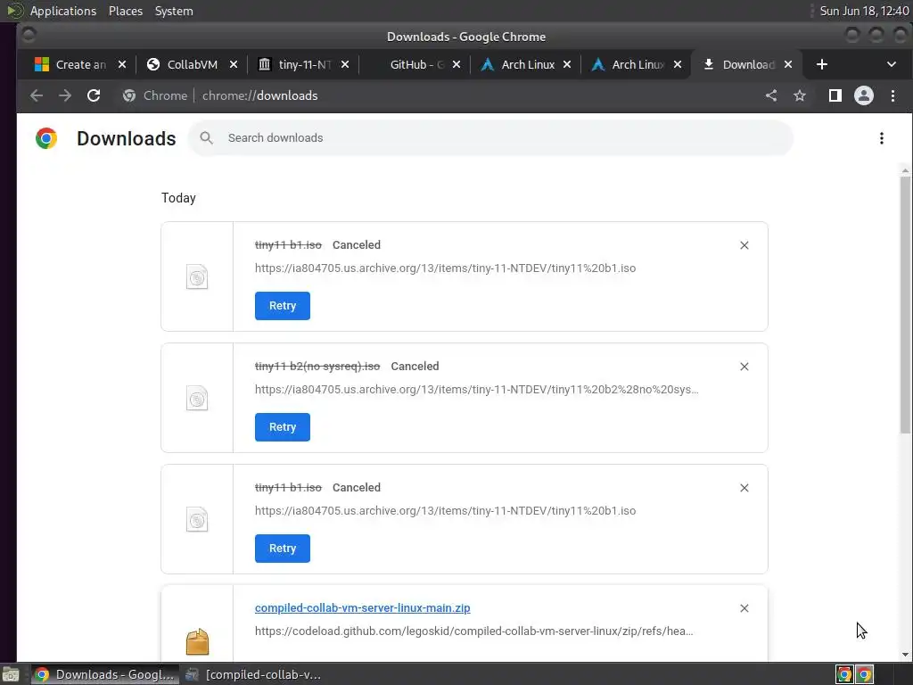This screenshot has height=685, width=913.
Task: Click the page vertical scrollbar thumb
Action: (x=905, y=304)
